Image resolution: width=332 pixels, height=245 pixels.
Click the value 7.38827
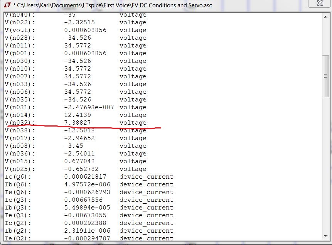[x=78, y=123]
